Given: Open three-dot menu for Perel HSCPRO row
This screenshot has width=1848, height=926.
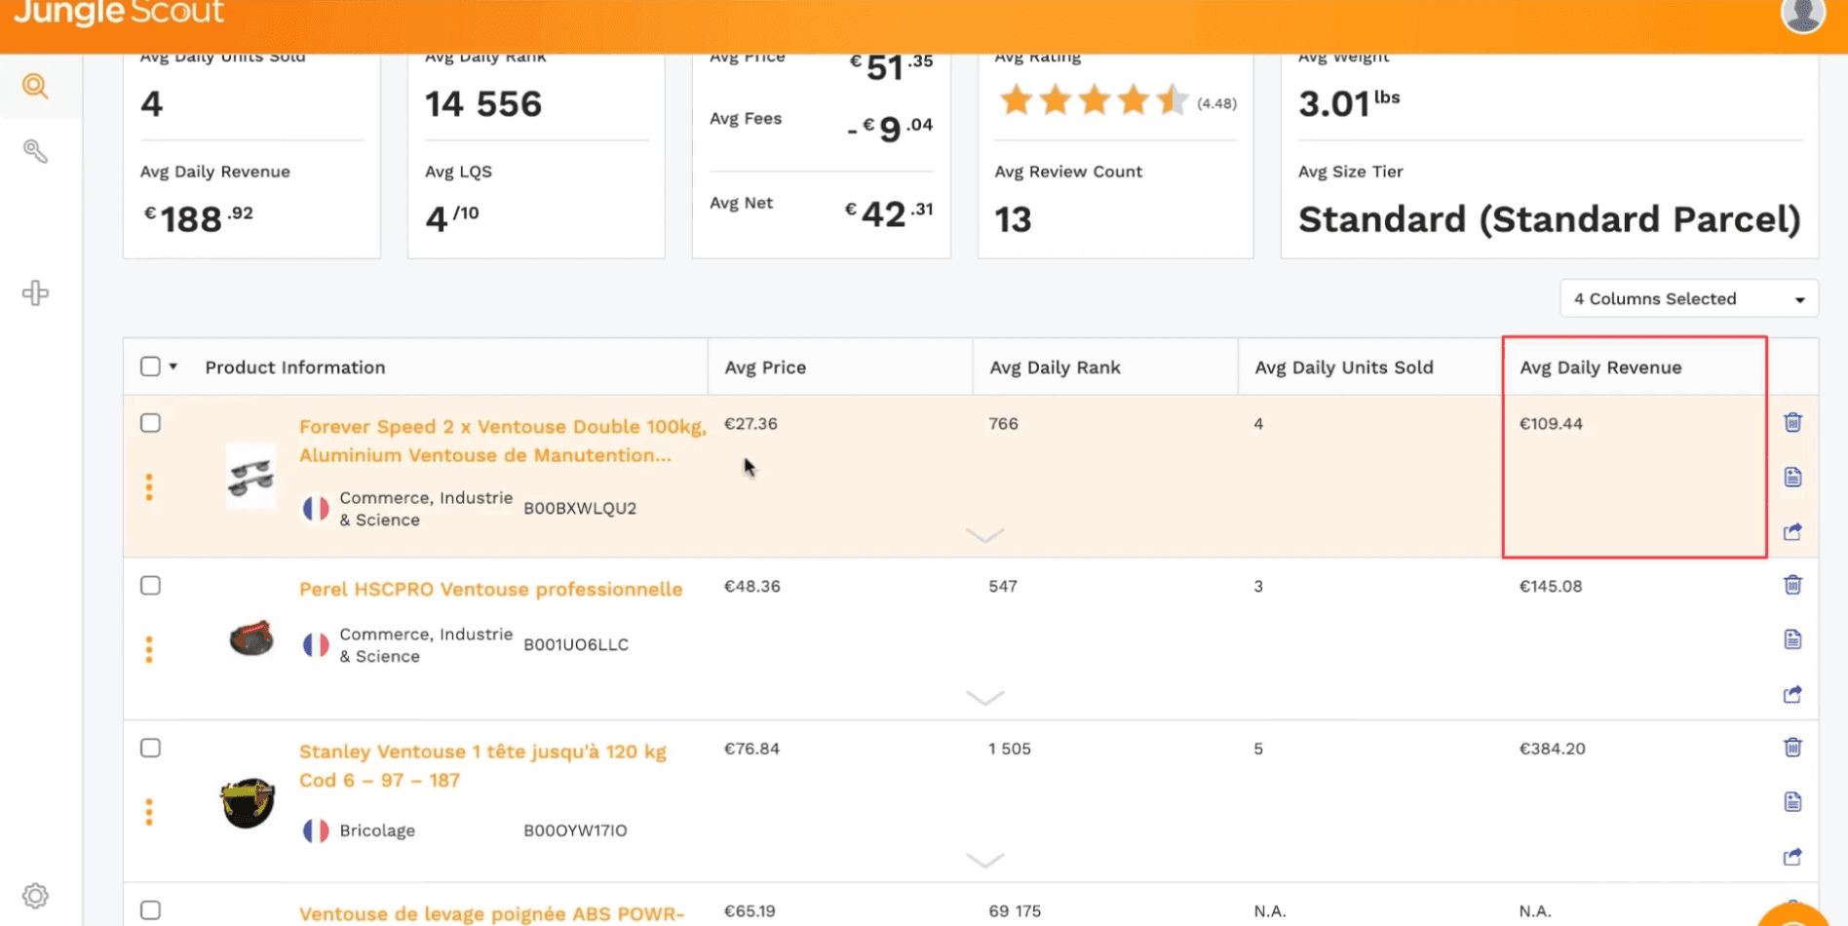Looking at the screenshot, I should pos(149,649).
